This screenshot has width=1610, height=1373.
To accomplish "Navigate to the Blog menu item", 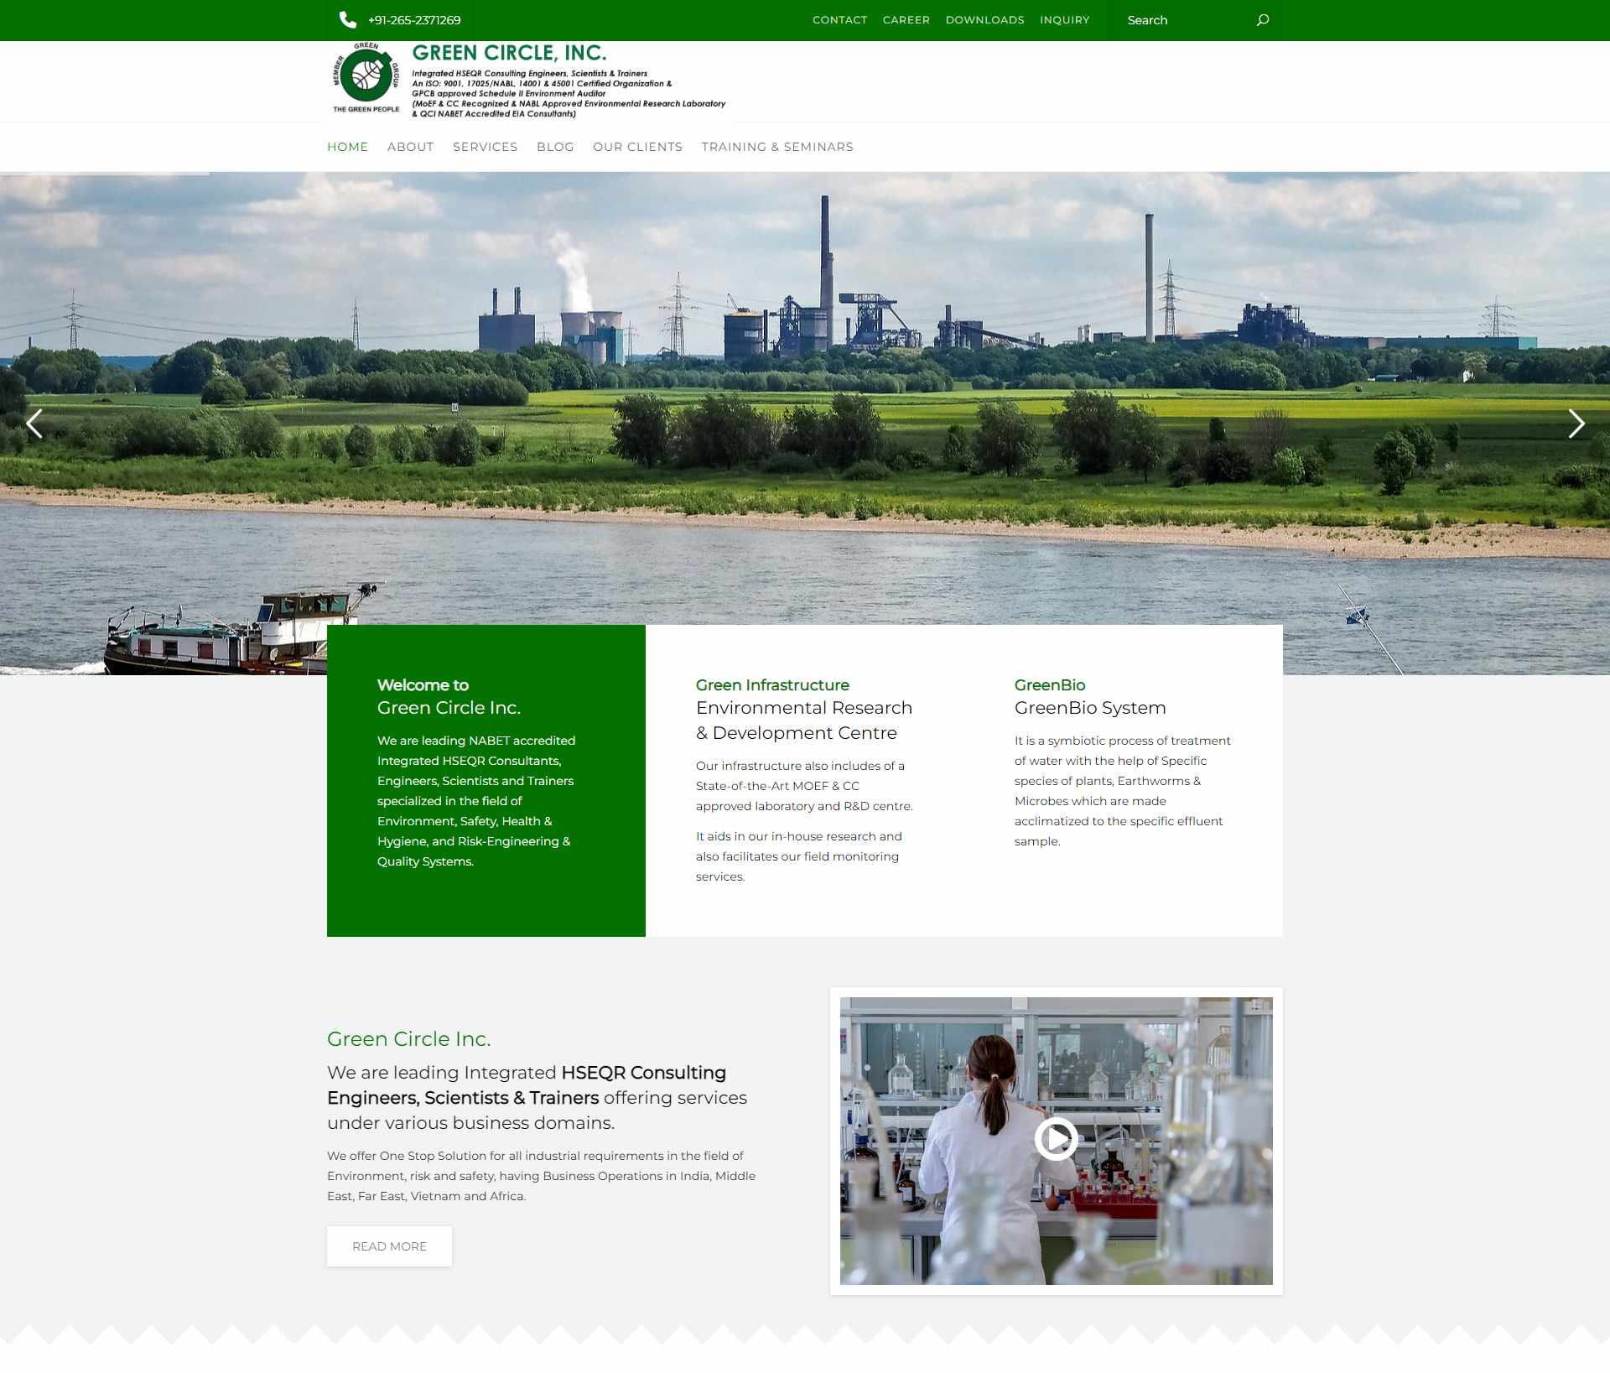I will [x=555, y=147].
